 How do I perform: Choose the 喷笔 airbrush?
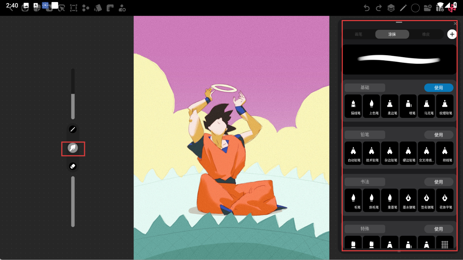tap(408, 106)
